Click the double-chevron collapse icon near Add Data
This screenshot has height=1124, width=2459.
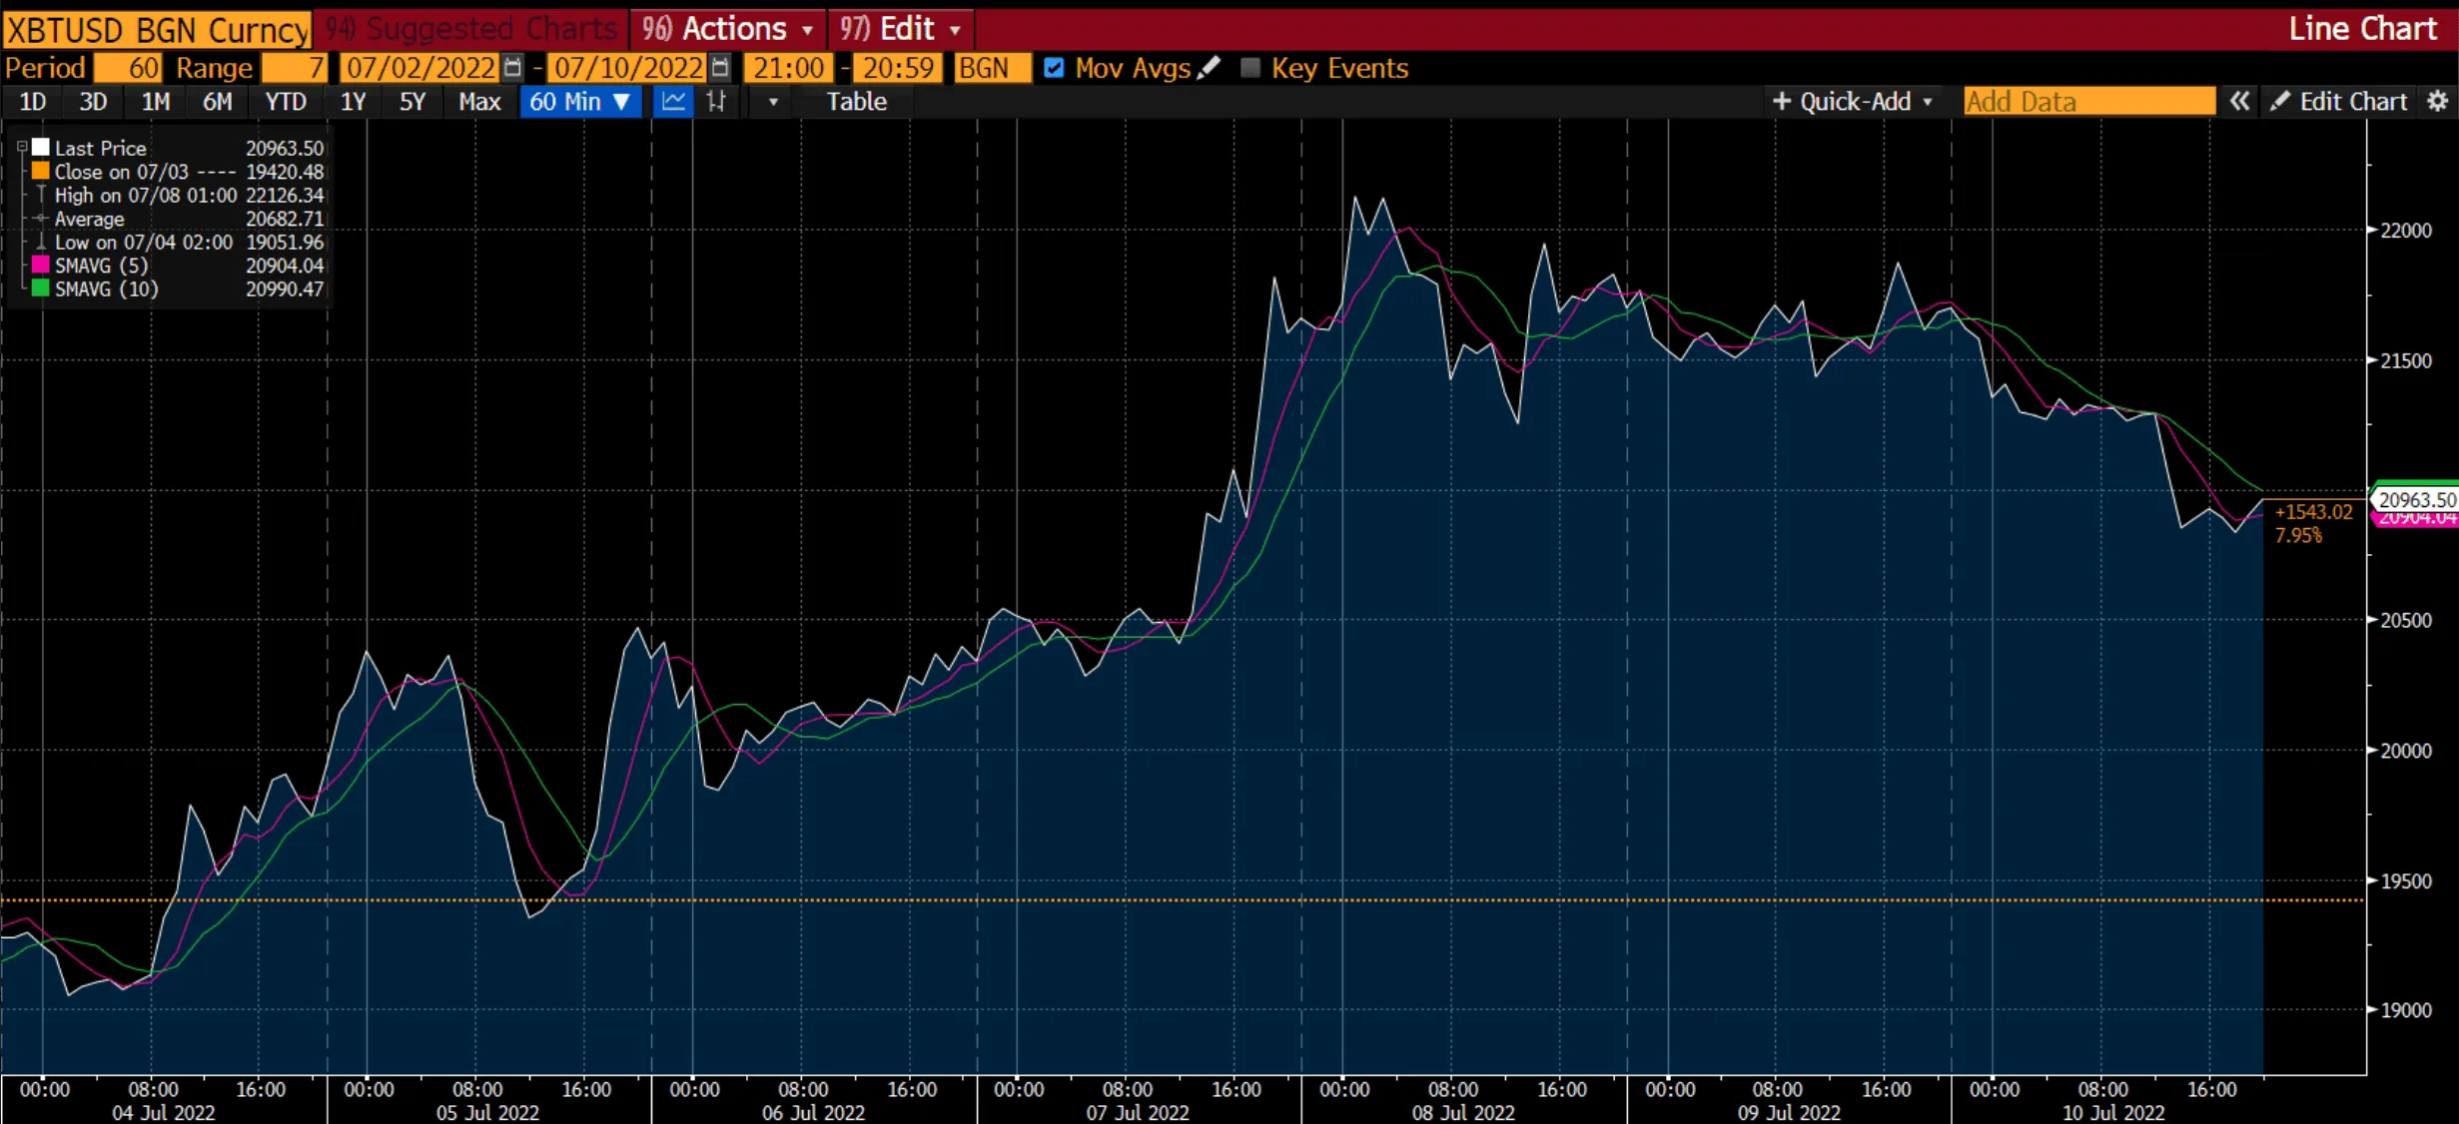coord(2241,101)
